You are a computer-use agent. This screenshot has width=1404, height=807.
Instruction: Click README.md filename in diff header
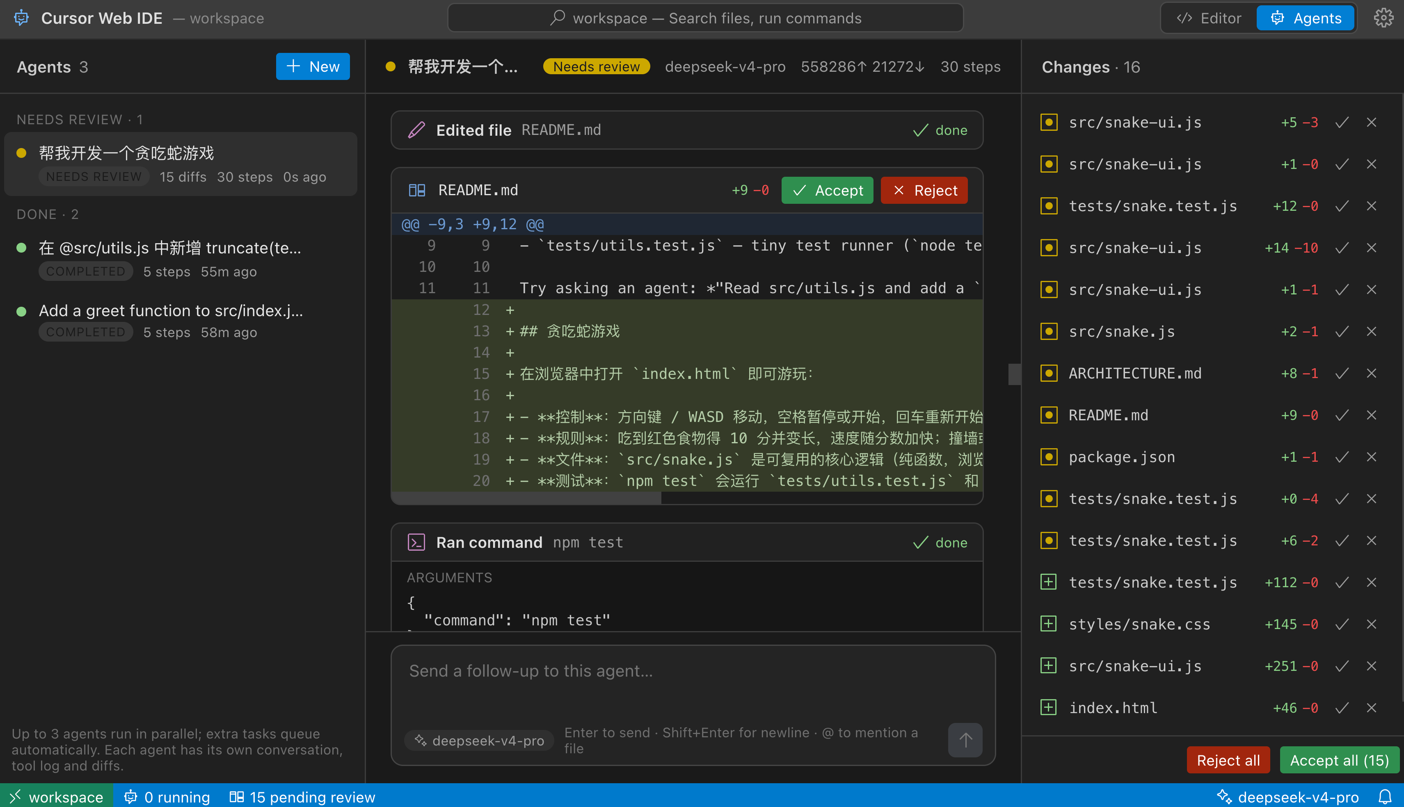pyautogui.click(x=478, y=190)
